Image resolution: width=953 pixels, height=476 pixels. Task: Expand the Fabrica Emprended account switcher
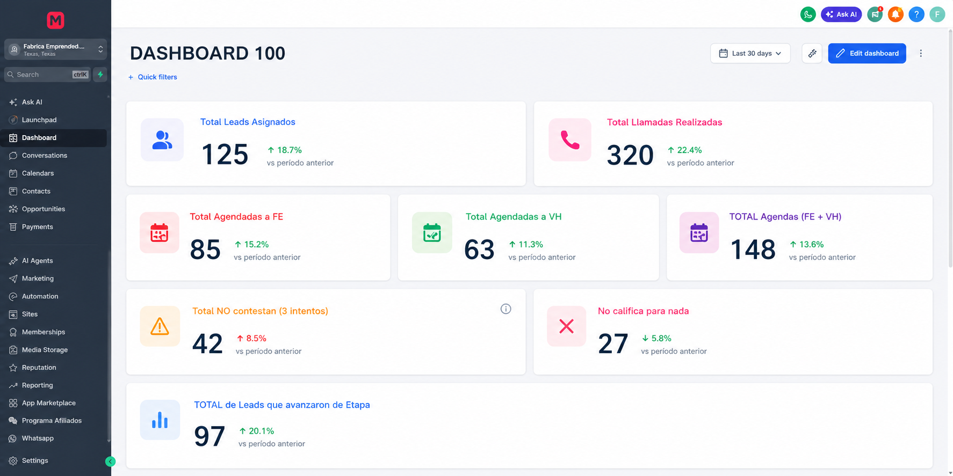(55, 49)
